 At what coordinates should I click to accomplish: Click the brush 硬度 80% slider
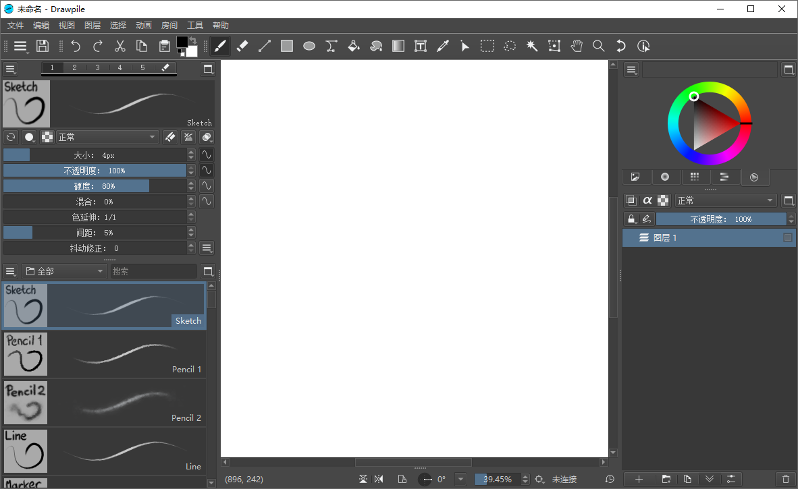pyautogui.click(x=95, y=186)
